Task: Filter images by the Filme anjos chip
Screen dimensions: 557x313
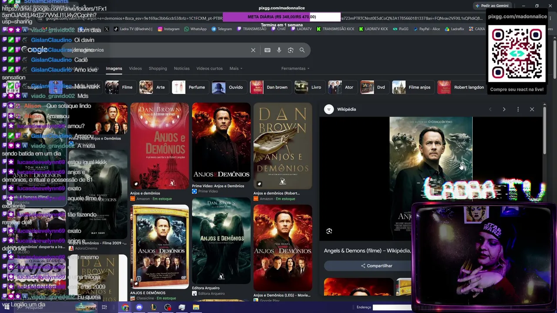Action: 412,87
